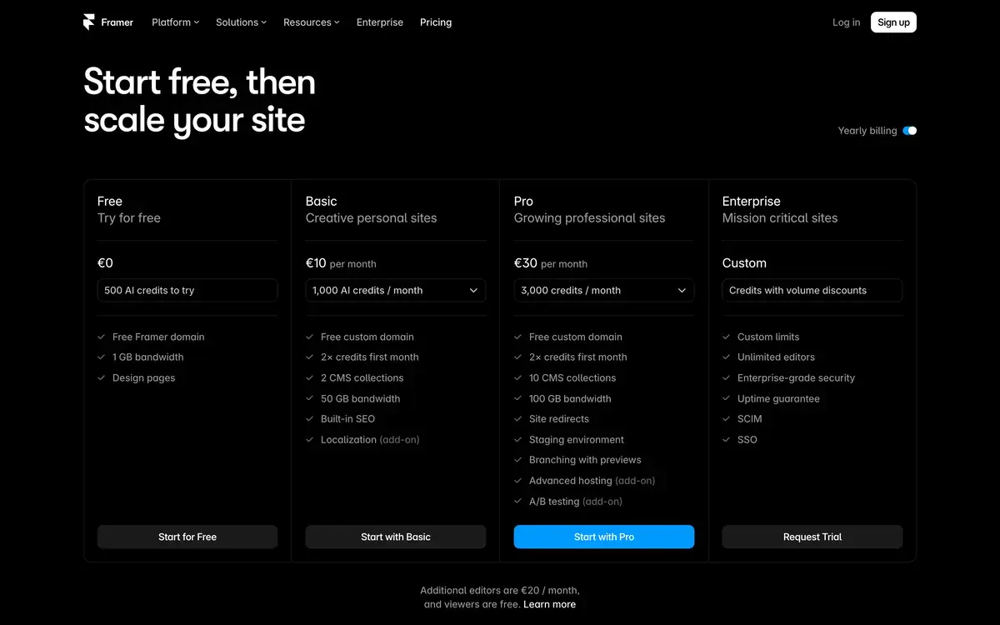The width and height of the screenshot is (1000, 625).
Task: Click the Credits with volume discounts field
Action: click(x=812, y=290)
